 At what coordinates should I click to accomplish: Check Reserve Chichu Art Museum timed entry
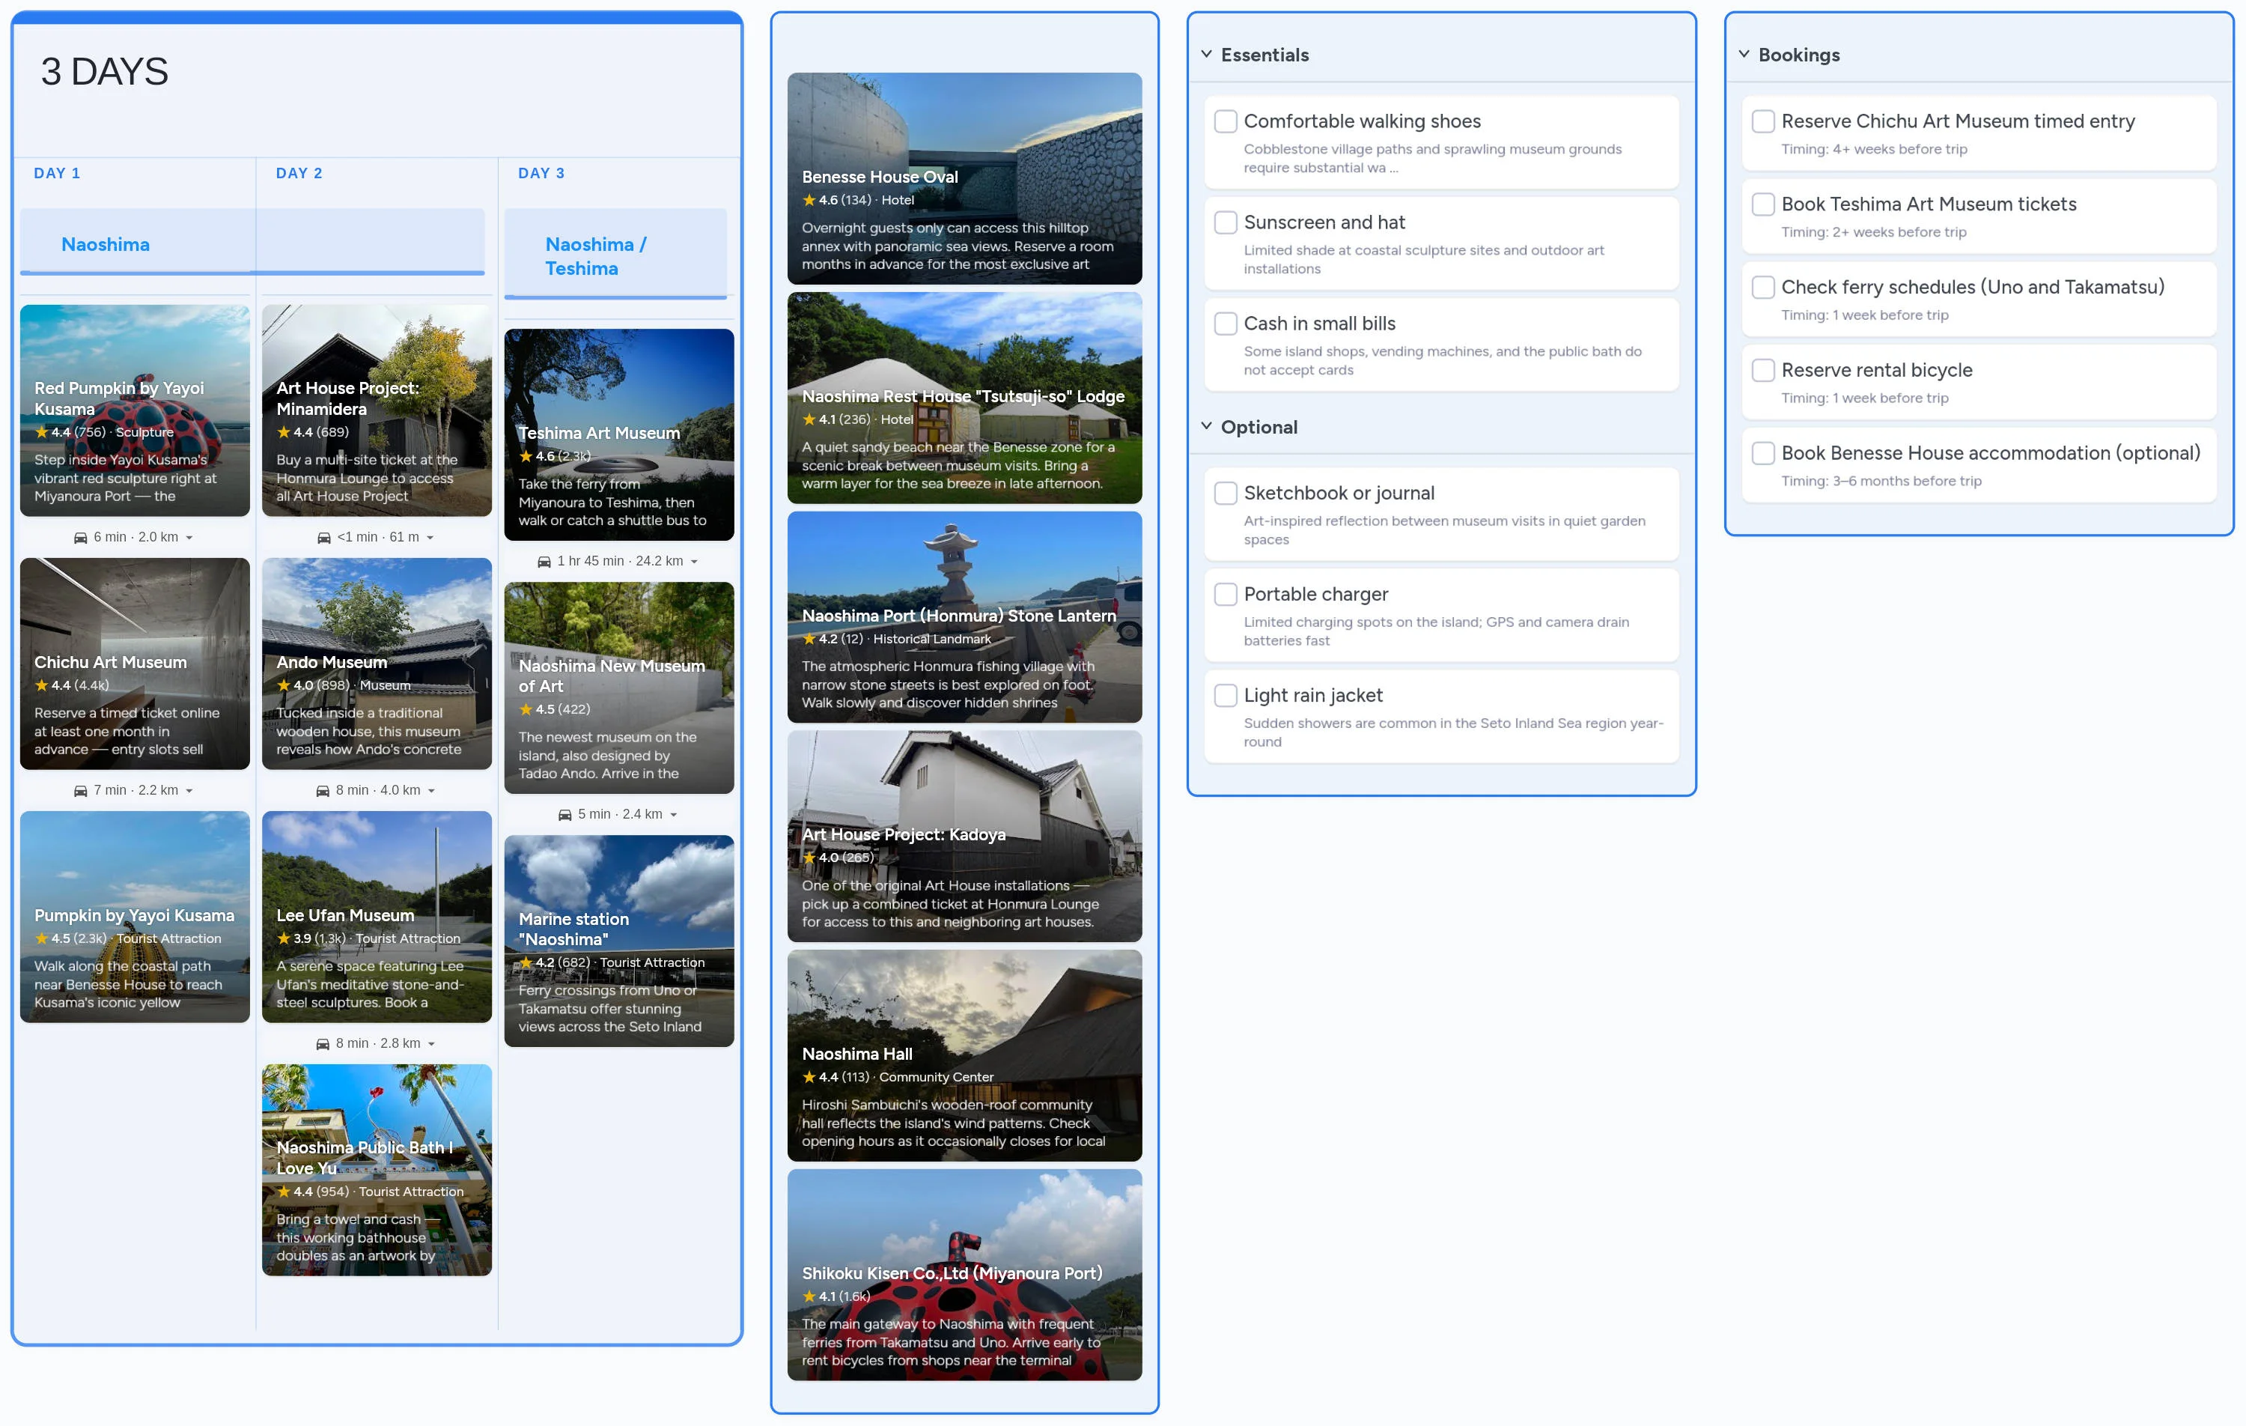pyautogui.click(x=1763, y=121)
